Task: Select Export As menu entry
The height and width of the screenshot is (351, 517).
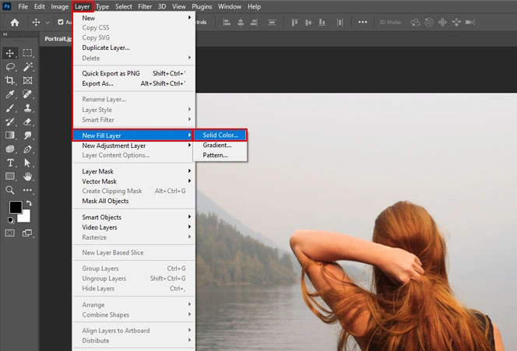Action: pyautogui.click(x=134, y=83)
